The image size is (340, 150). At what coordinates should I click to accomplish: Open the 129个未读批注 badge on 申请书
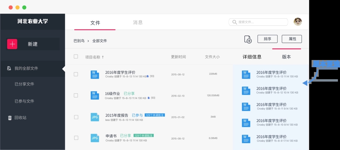point(143,136)
